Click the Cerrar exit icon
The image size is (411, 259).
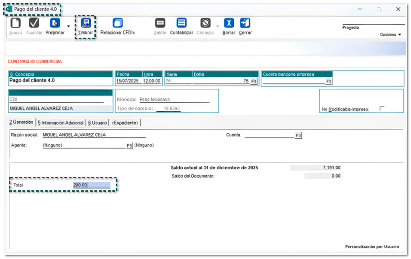click(245, 23)
